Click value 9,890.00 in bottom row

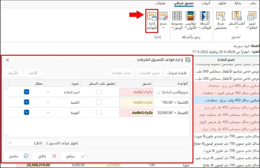pyautogui.click(x=78, y=165)
